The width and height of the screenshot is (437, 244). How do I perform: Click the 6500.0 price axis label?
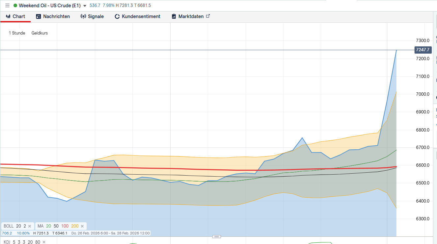(x=423, y=183)
